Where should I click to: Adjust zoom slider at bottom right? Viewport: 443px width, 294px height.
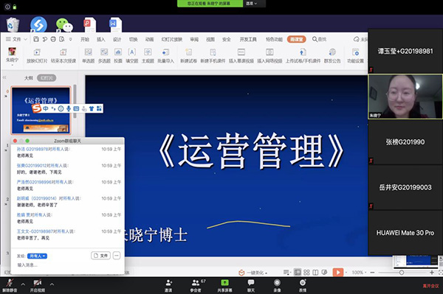click(402, 273)
